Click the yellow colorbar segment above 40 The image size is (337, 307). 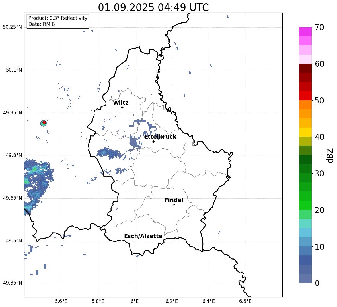tap(305, 132)
